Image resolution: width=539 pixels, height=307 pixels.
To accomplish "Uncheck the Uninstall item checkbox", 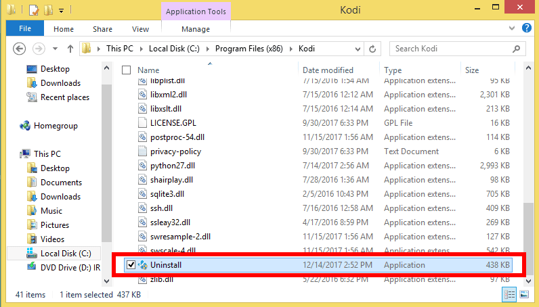I will point(131,265).
